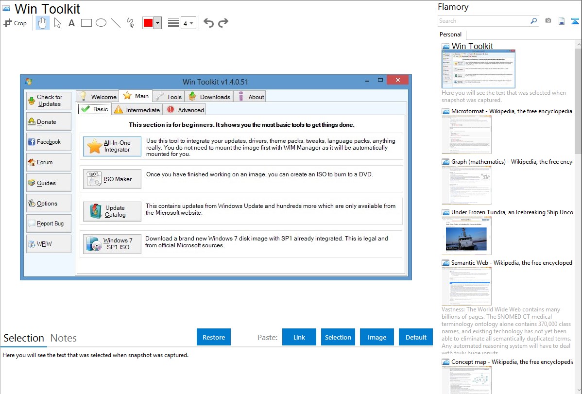The height and width of the screenshot is (394, 582).
Task: Click Check for Updates in Win Toolkit
Action: click(49, 101)
